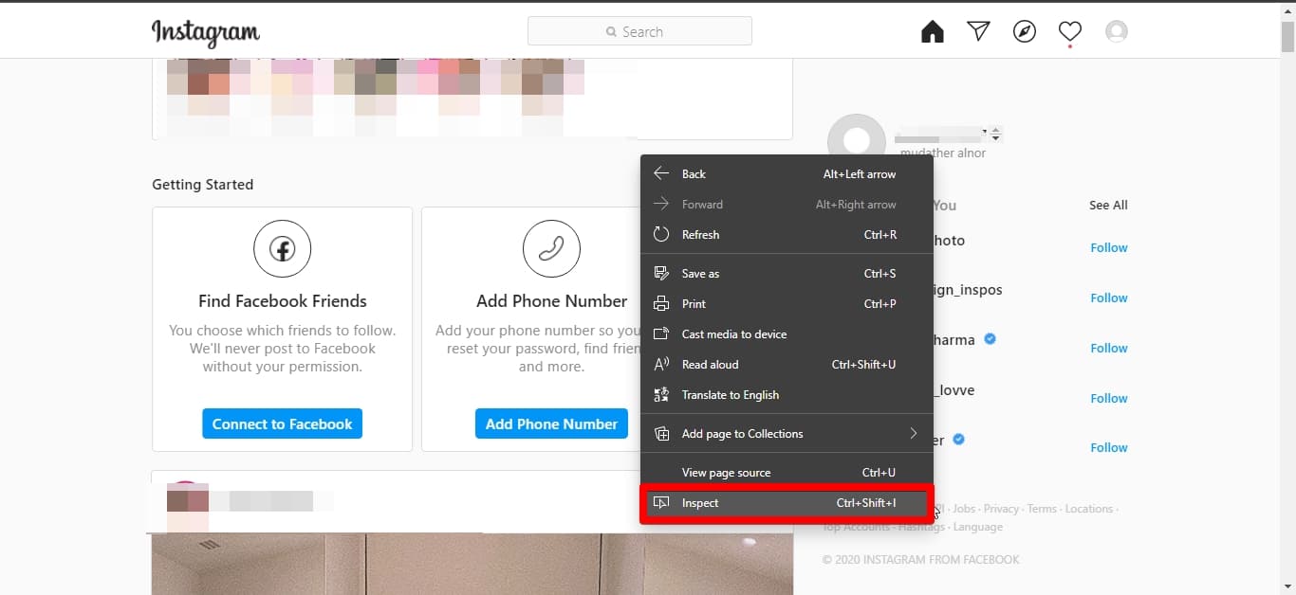Image resolution: width=1296 pixels, height=595 pixels.
Task: Click the Search input field
Action: (x=639, y=31)
